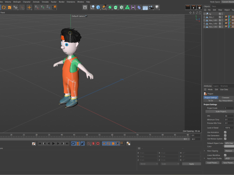Toggle layer checkbox for rig object
Screen dimensions: 234x175
(220, 14)
